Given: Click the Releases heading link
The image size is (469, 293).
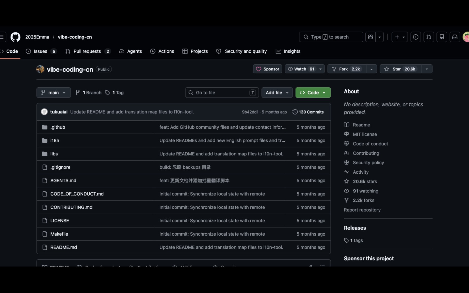Looking at the screenshot, I should (x=355, y=228).
